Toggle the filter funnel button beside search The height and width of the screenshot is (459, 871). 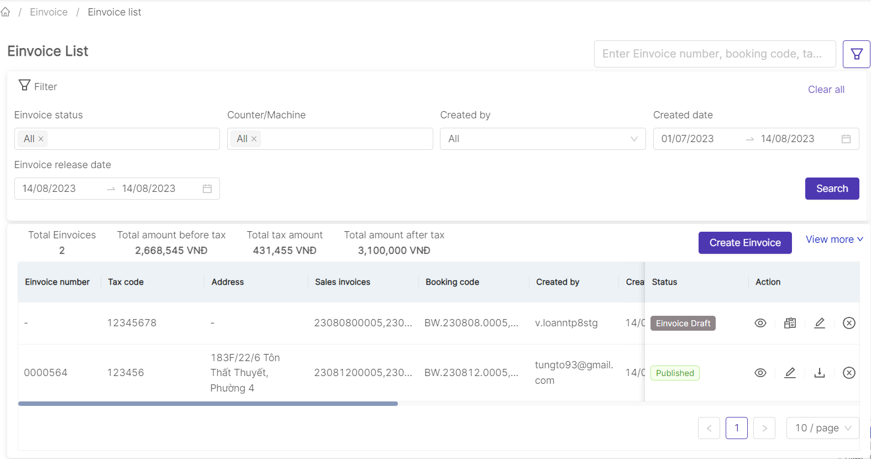click(856, 54)
